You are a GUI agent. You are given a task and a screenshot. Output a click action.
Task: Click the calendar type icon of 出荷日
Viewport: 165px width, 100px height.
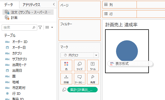coord(7,70)
